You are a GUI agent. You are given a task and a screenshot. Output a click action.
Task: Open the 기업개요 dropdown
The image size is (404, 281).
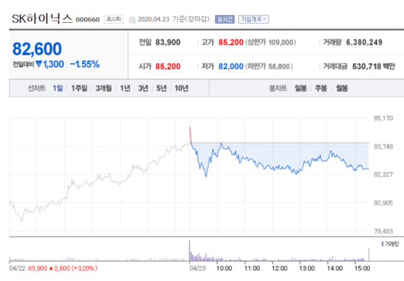pyautogui.click(x=254, y=19)
